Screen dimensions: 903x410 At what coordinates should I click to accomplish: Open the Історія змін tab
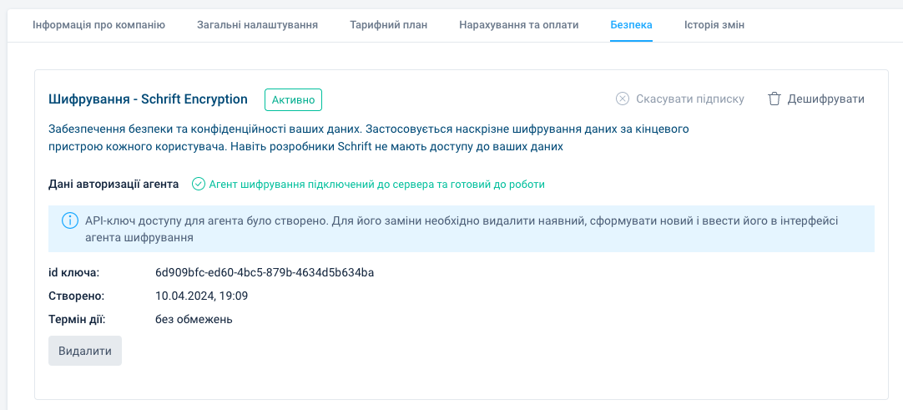click(x=714, y=25)
